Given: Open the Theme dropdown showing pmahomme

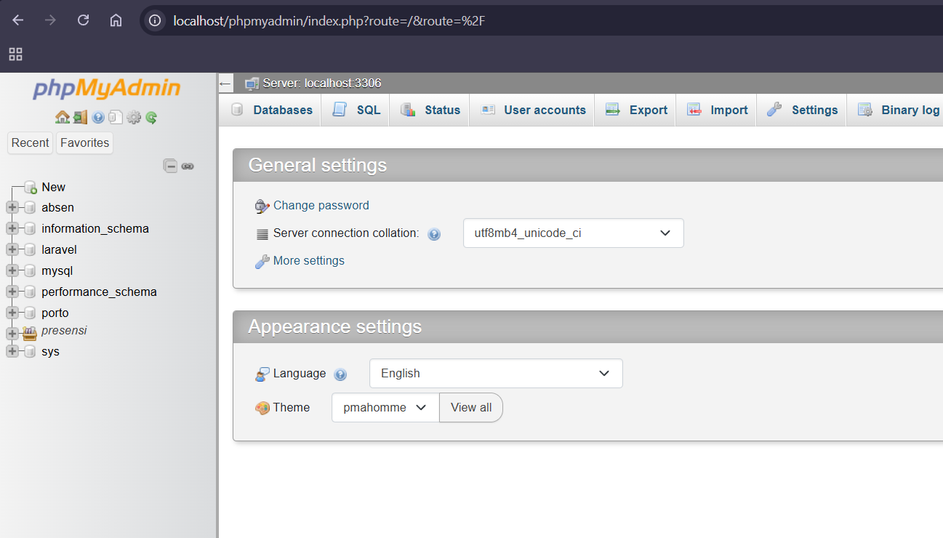Looking at the screenshot, I should (385, 407).
